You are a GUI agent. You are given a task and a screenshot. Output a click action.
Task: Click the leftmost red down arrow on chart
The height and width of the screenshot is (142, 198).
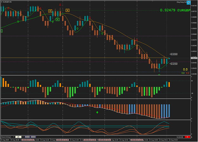8,8
